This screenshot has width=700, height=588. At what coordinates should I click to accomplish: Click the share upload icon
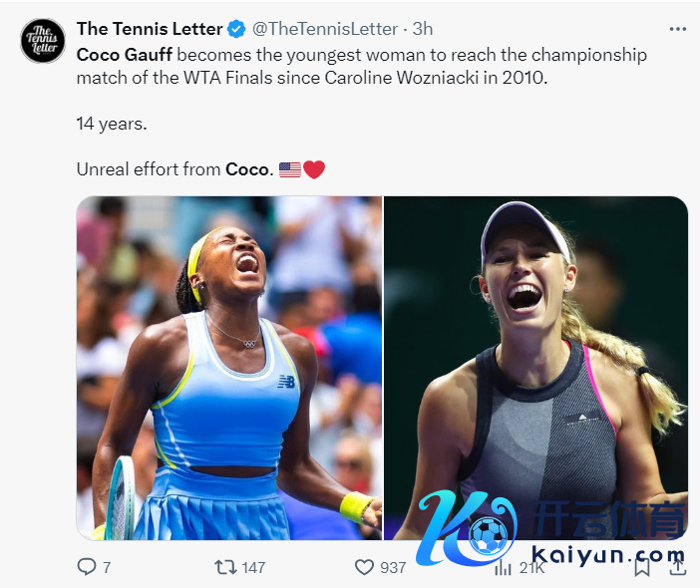(x=676, y=567)
